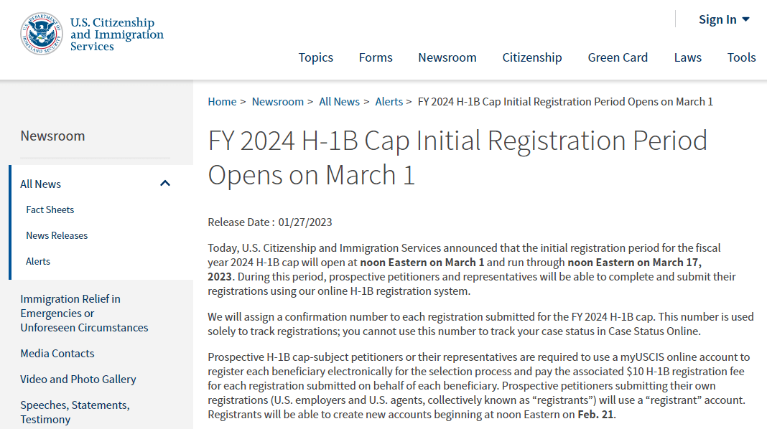Open the Laws section
The height and width of the screenshot is (429, 767).
coord(687,57)
